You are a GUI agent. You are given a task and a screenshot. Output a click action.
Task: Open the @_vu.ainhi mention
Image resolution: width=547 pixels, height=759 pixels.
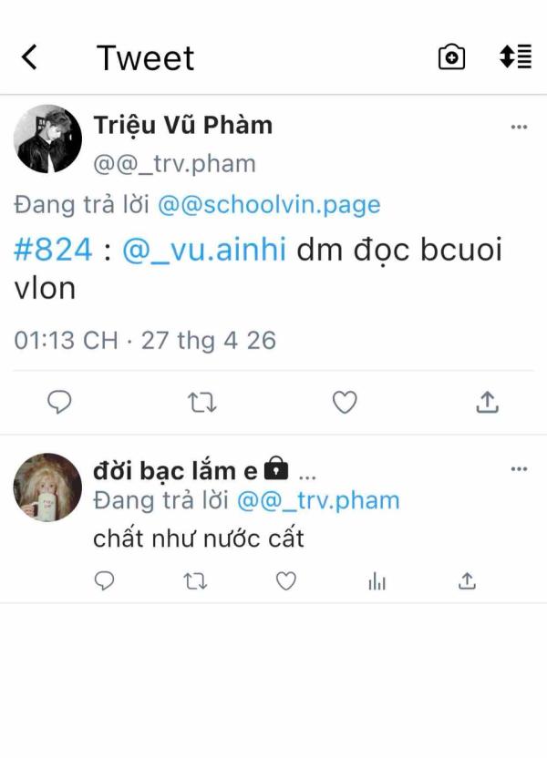[x=204, y=250]
